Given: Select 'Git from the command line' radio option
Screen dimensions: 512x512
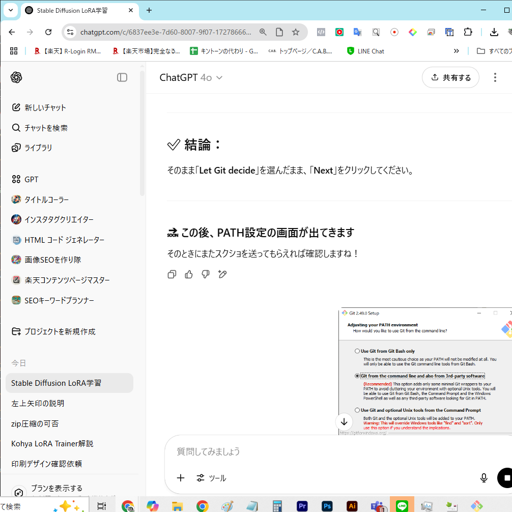Looking at the screenshot, I should (x=357, y=376).
